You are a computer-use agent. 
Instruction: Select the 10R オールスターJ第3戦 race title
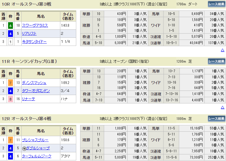(26, 4)
